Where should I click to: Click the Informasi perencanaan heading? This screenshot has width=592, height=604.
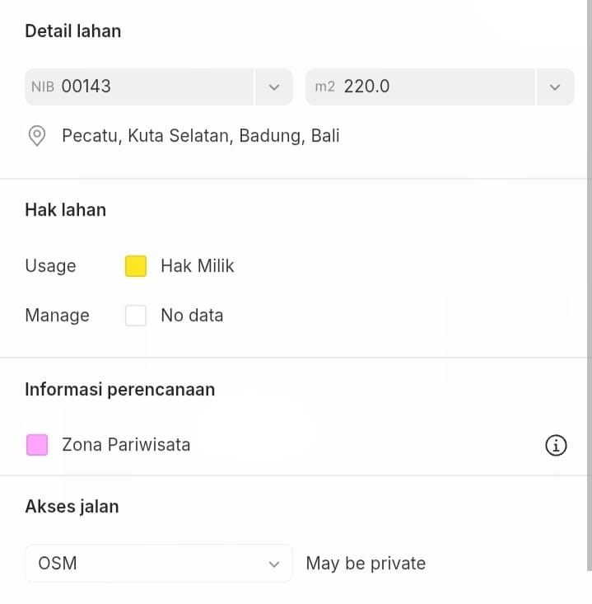[119, 390]
